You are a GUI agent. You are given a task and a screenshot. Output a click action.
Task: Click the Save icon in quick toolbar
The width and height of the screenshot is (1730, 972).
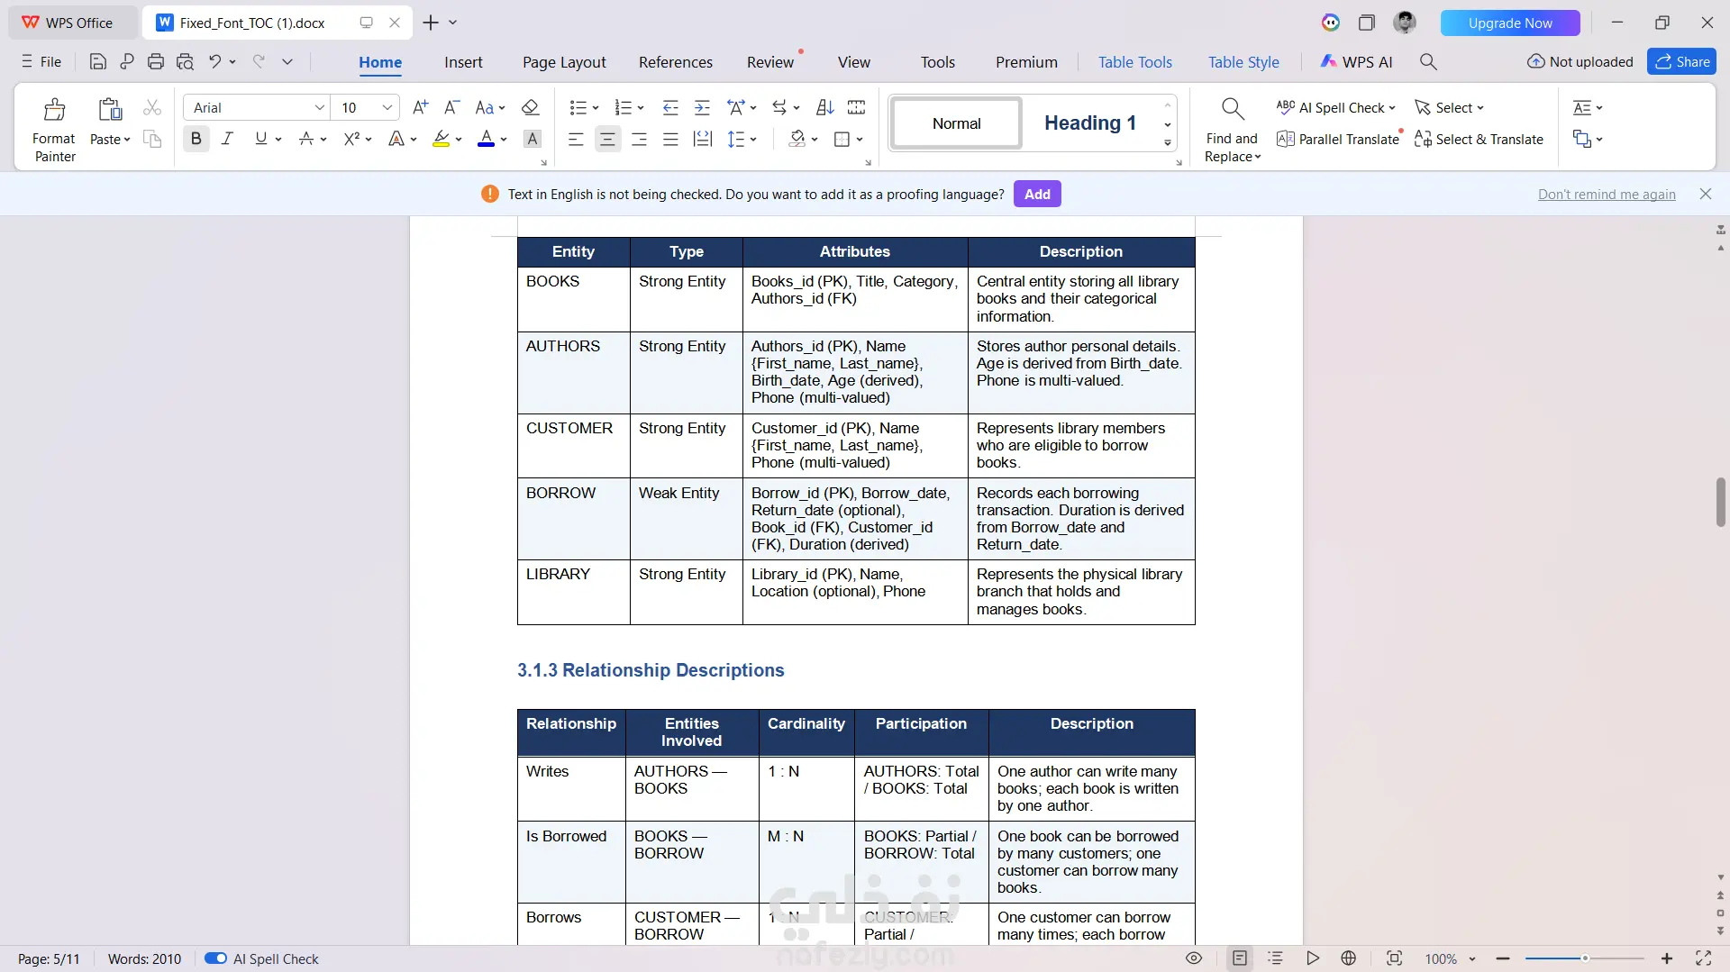[98, 61]
